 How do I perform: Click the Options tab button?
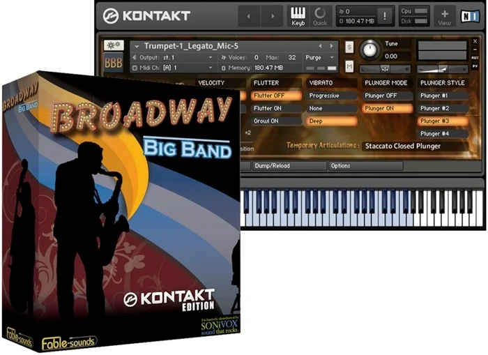tap(366, 166)
